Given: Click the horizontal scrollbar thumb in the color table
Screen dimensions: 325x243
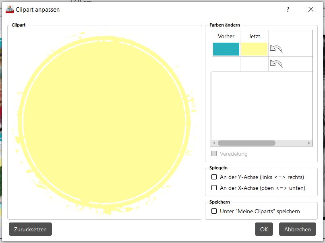Looking at the screenshot, I should (246, 143).
